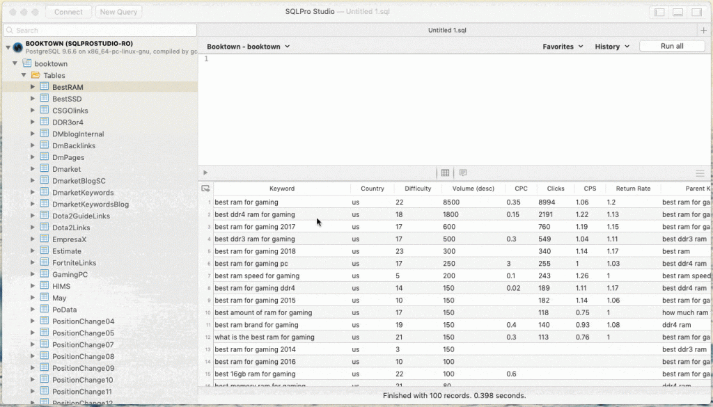Expand the BestSSD table

32,98
